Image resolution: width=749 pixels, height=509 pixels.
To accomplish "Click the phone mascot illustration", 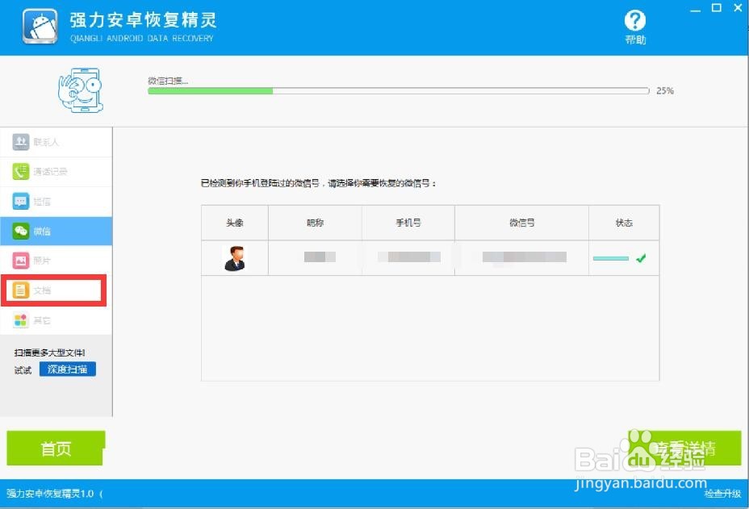I will [x=80, y=90].
